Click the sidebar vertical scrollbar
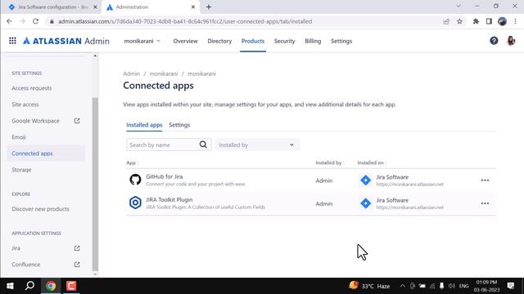The image size is (524, 294). point(95,185)
